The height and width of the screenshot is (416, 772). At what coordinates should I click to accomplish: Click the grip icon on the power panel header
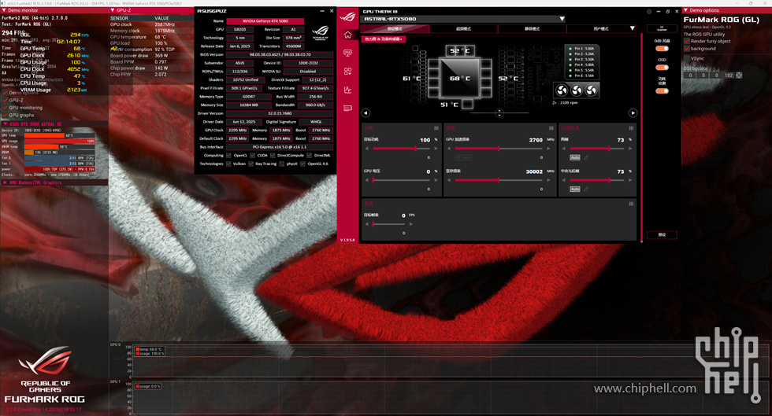pos(436,128)
